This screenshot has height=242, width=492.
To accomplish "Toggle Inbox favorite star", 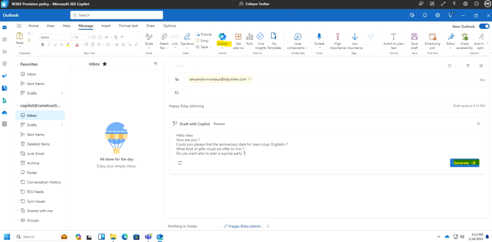I will [x=105, y=64].
